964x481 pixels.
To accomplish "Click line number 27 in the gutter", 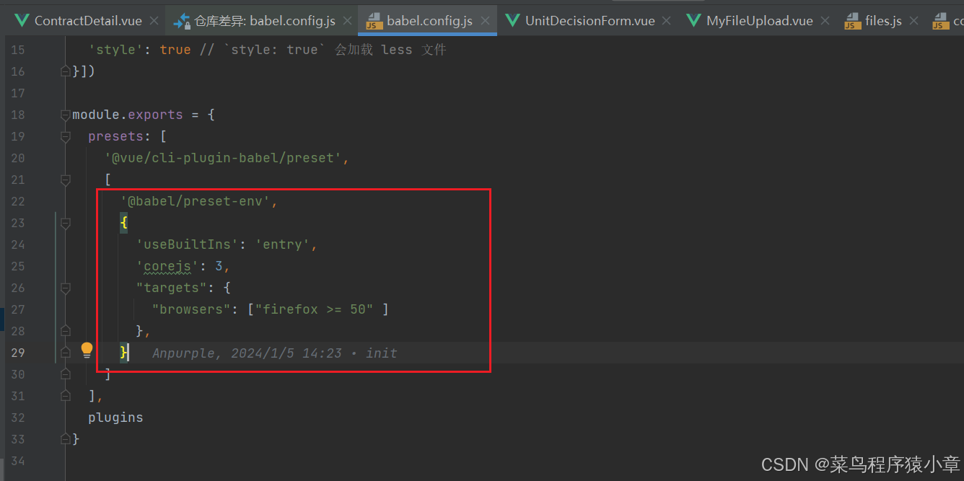I will (17, 309).
